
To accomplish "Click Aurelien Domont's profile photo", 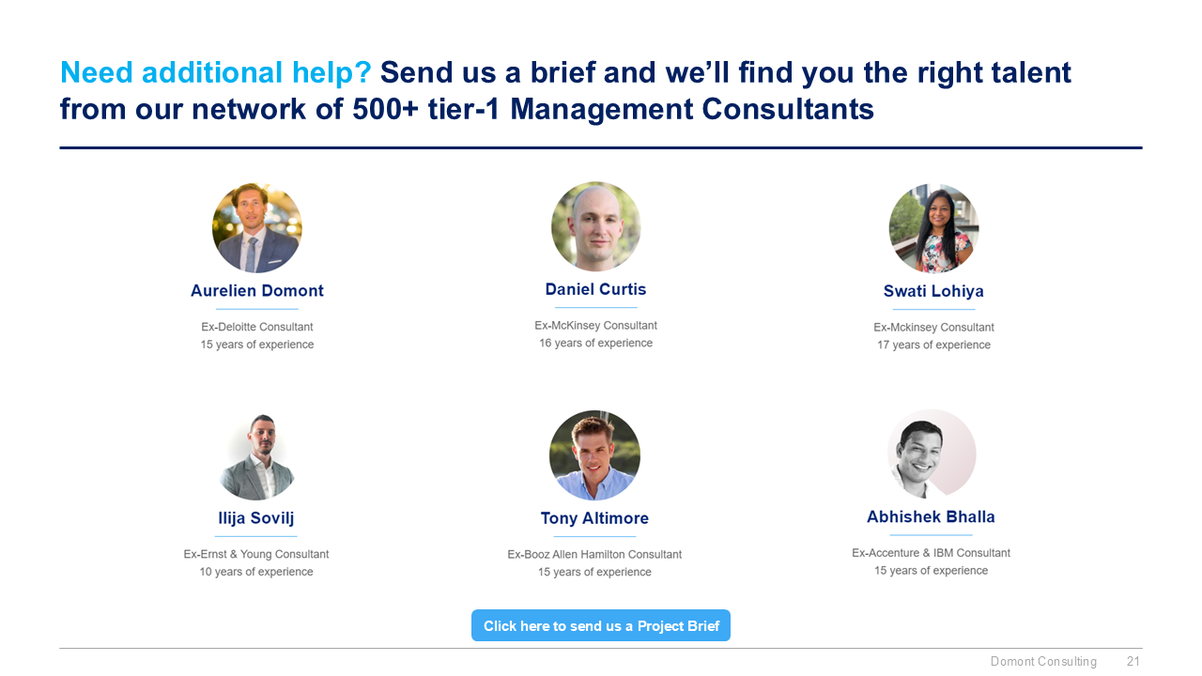I will (257, 228).
